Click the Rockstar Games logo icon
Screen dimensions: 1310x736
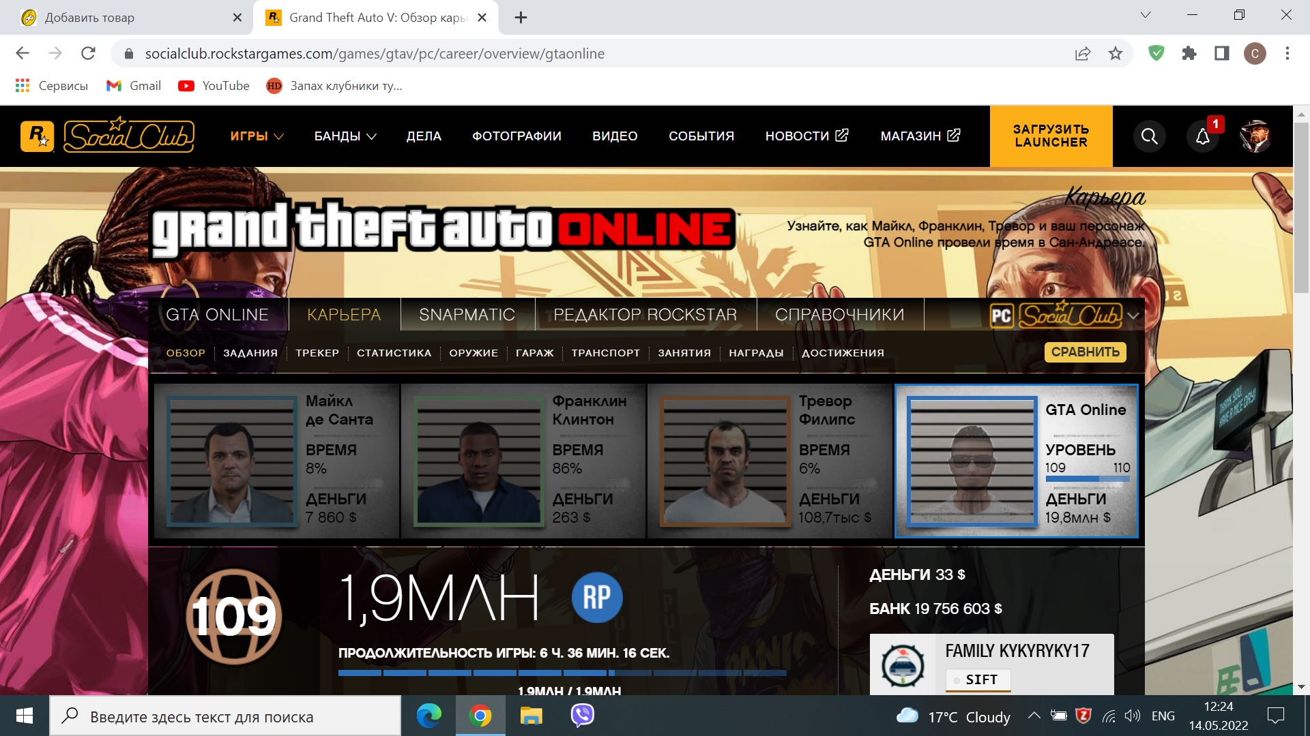(x=37, y=136)
